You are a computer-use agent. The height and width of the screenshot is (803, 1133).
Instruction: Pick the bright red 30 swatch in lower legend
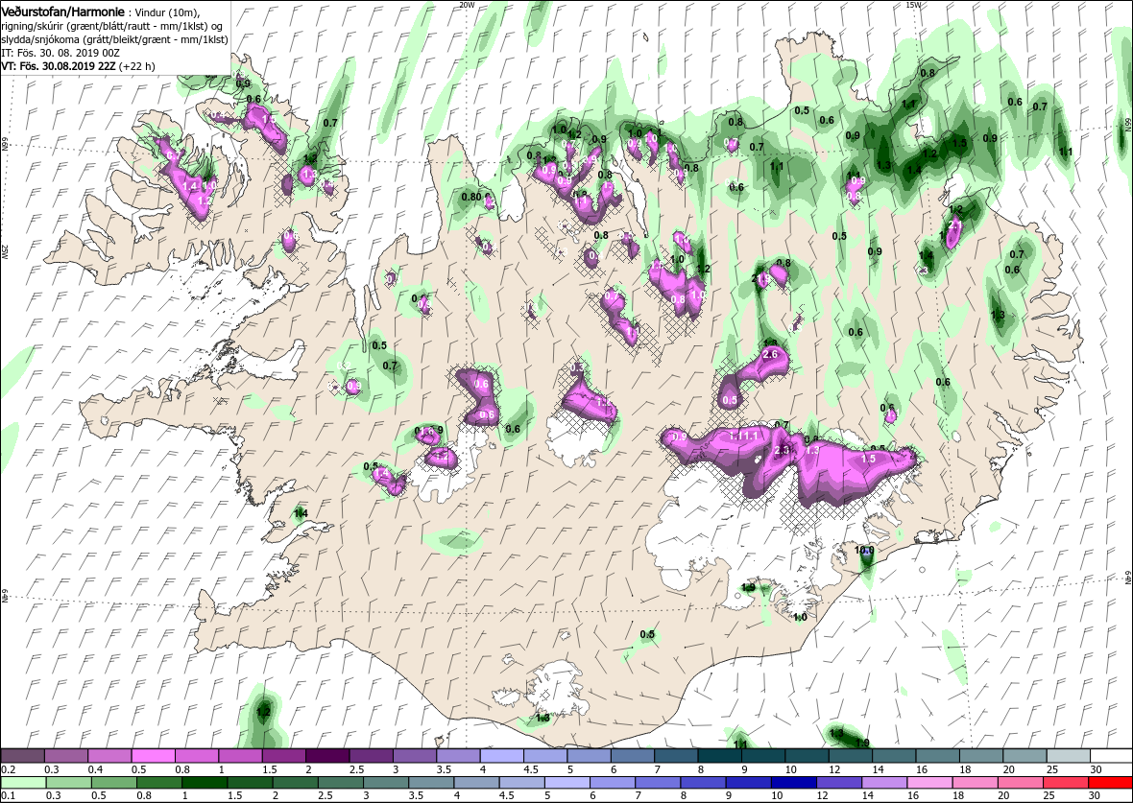pyautogui.click(x=1110, y=784)
